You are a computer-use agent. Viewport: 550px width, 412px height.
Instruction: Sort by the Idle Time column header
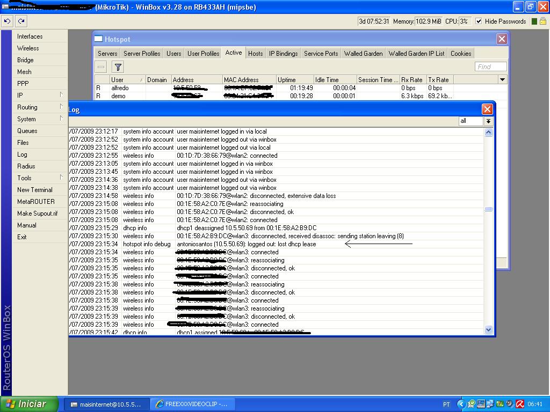(335, 80)
